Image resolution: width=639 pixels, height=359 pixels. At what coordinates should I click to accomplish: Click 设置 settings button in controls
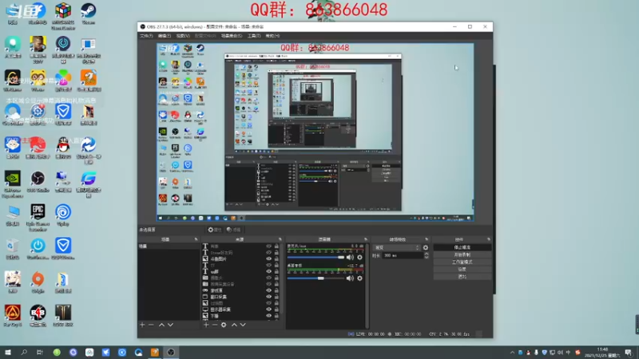click(462, 270)
